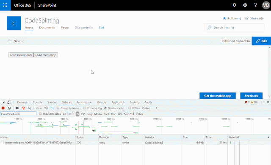Click the ClientSideAssets filter text field

(x=18, y=114)
